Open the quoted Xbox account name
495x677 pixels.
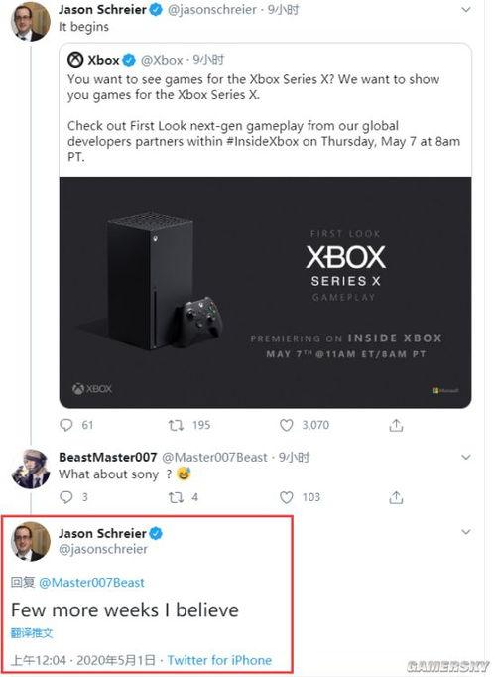click(x=103, y=60)
